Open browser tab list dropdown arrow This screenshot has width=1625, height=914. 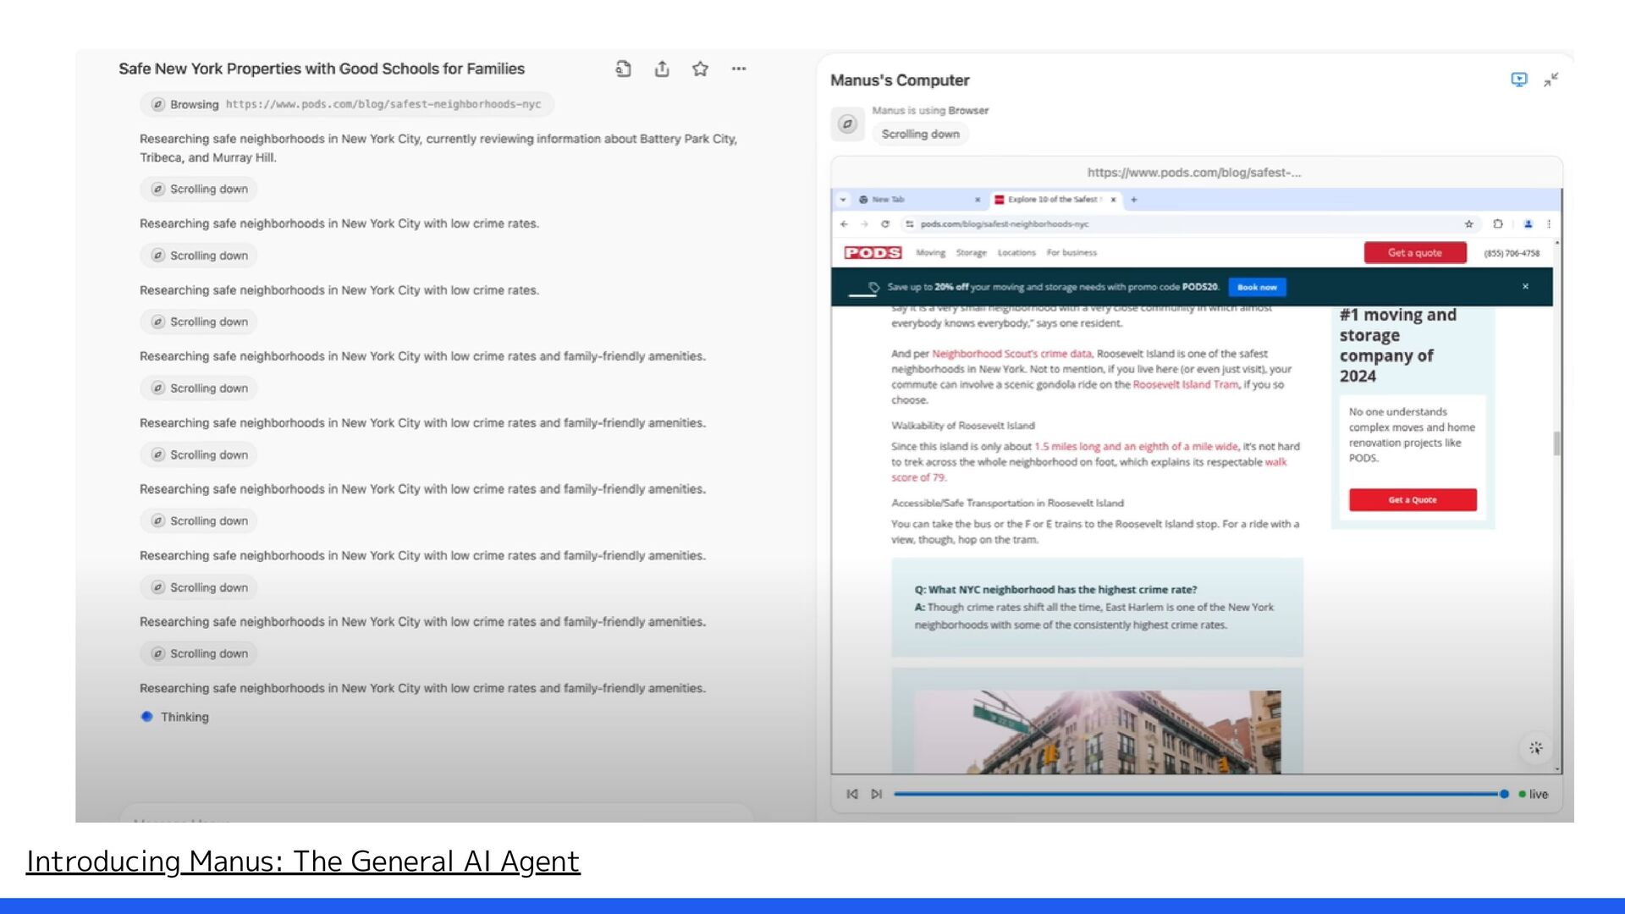click(843, 200)
